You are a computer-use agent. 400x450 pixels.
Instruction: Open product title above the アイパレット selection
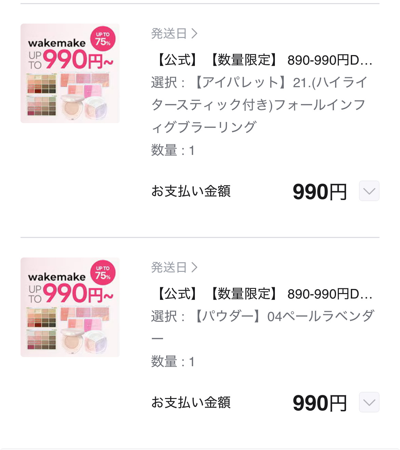point(263,60)
